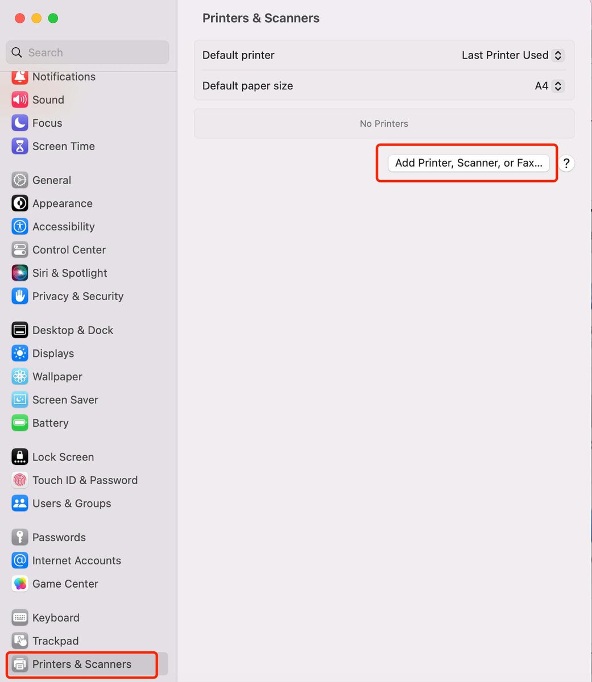Click the Users & Groups people icon
The width and height of the screenshot is (592, 682).
(x=20, y=504)
